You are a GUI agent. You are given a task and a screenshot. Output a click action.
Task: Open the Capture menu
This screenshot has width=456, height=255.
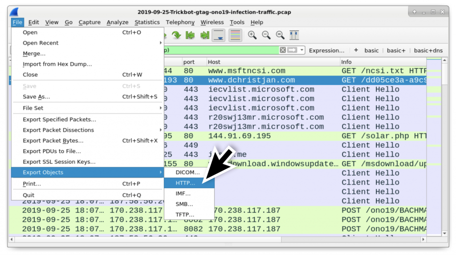point(90,22)
